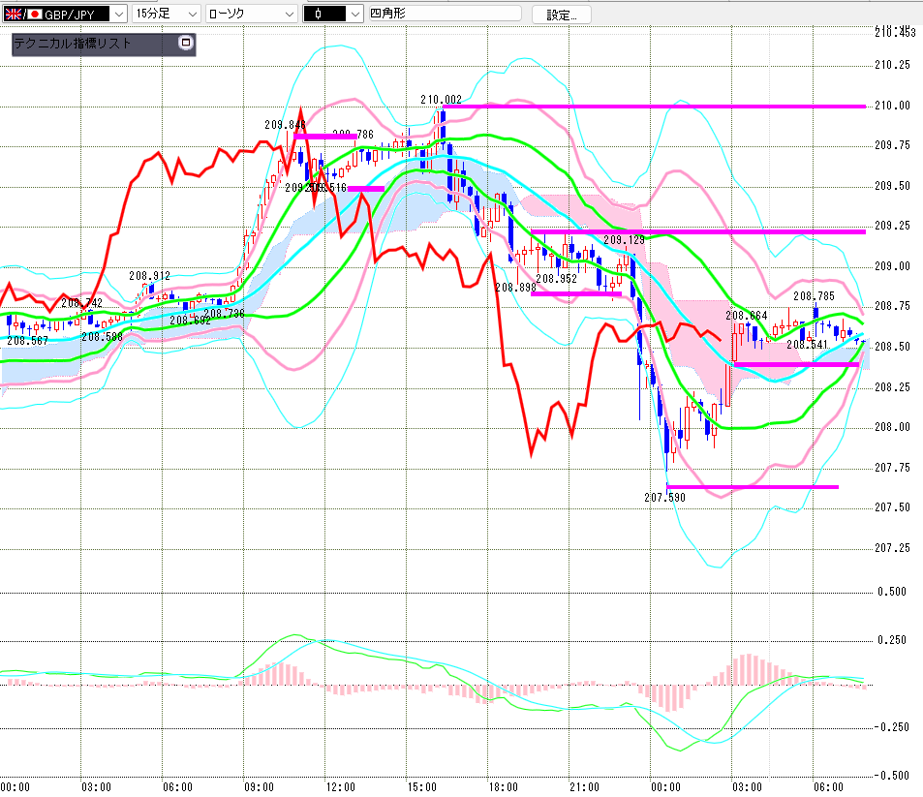The height and width of the screenshot is (797, 923).
Task: Click the 208.898 price label on chart
Action: click(515, 288)
